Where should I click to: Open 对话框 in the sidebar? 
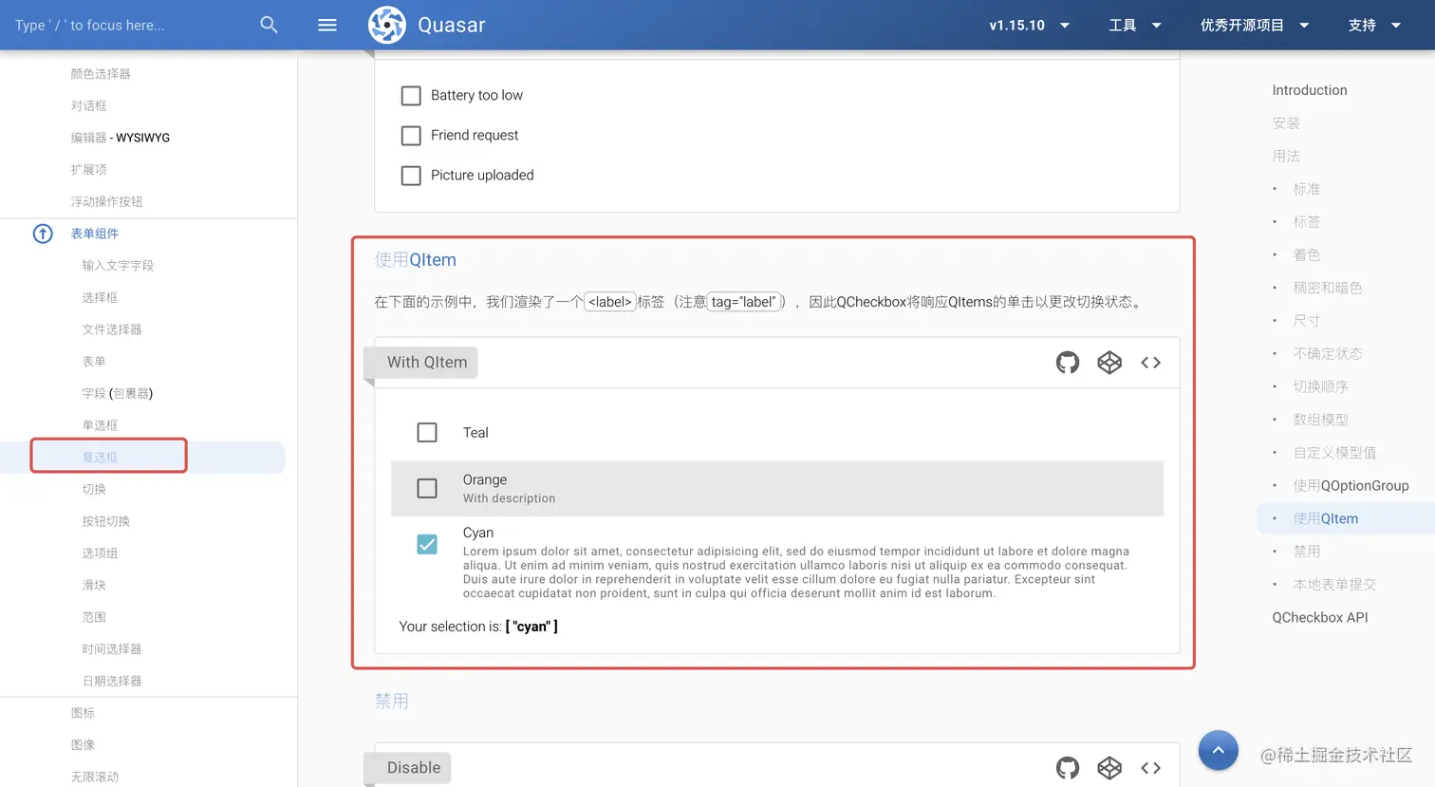pyautogui.click(x=89, y=105)
